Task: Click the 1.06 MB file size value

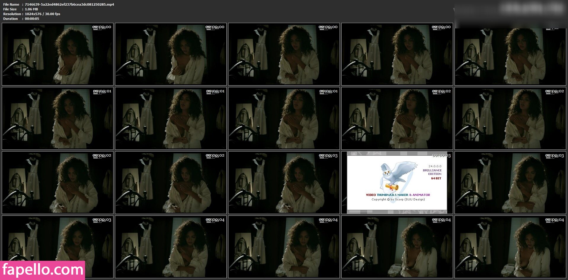Action: (31, 9)
